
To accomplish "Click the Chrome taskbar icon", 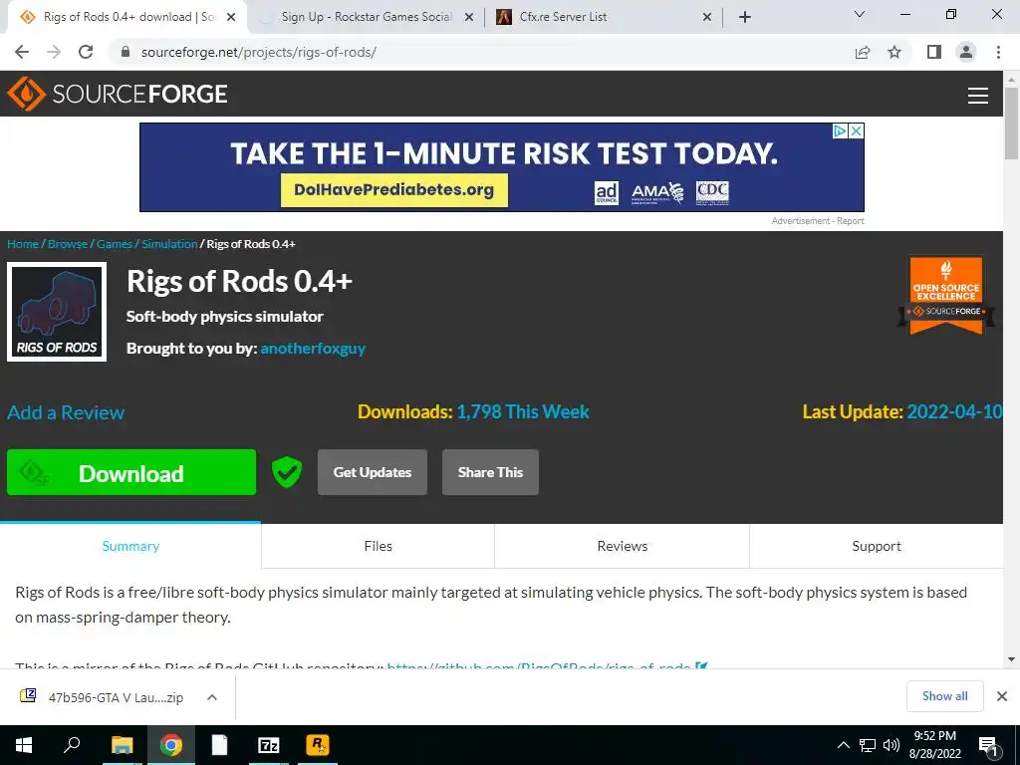I will click(171, 745).
